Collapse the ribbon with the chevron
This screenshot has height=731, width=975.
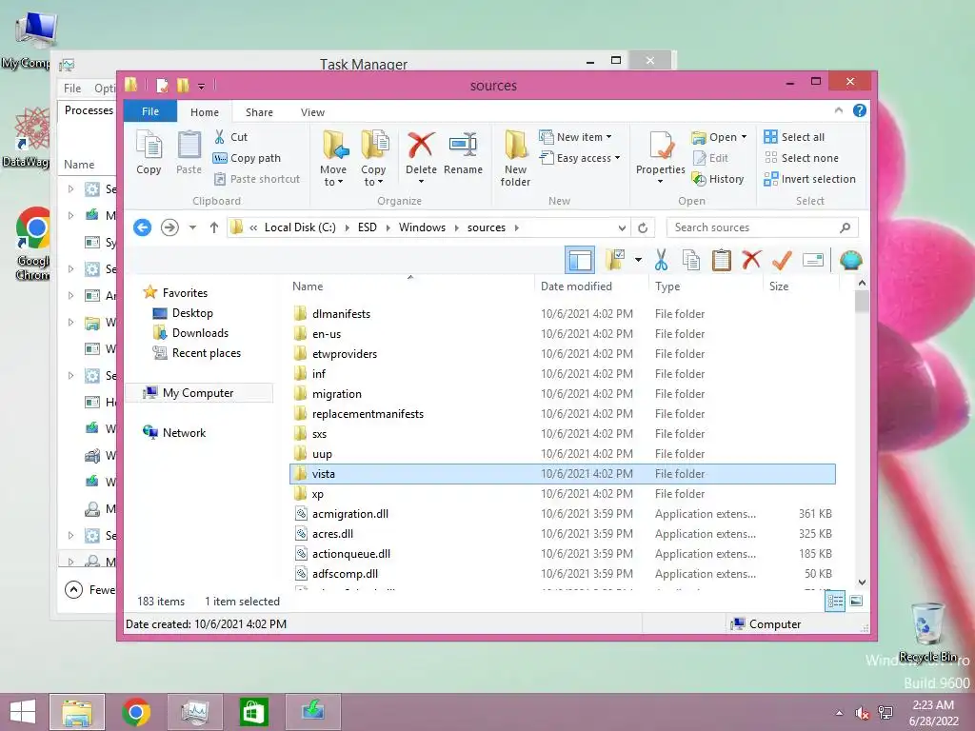(839, 110)
